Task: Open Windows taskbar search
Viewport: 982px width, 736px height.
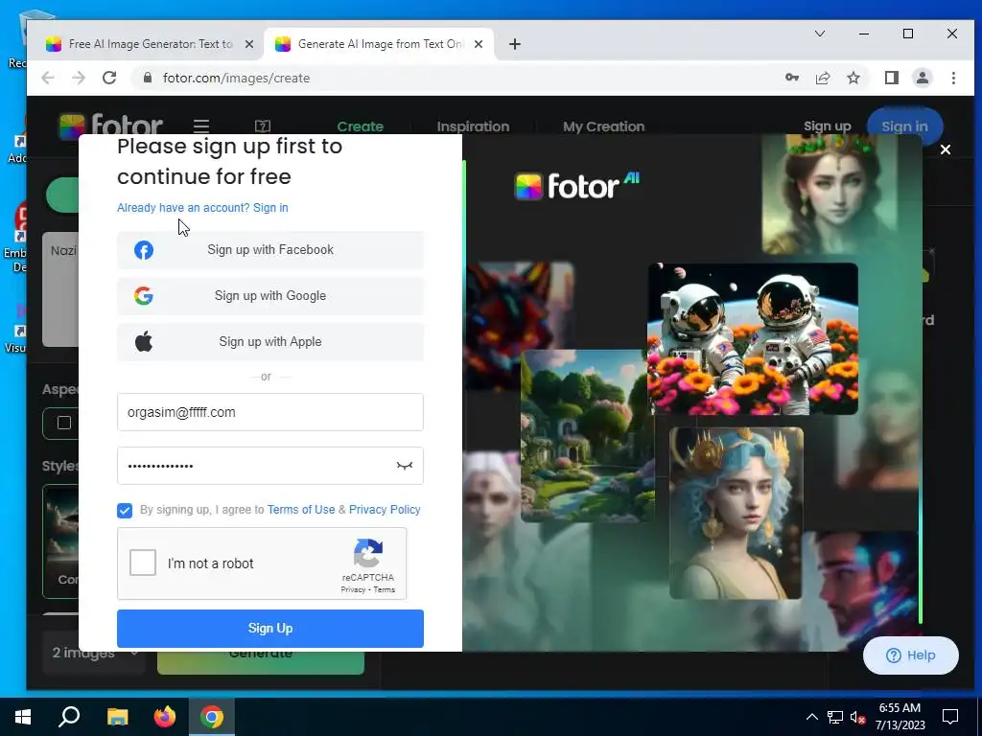Action: coord(69,717)
